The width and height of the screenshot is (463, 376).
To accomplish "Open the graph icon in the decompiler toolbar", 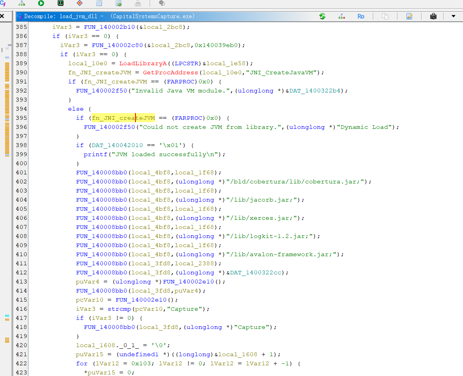I will tap(341, 16).
